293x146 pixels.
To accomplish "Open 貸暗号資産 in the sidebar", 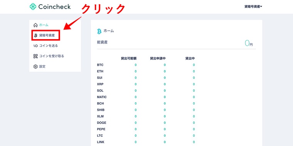I will coord(47,35).
